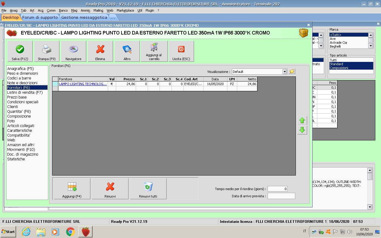Click the green move-up arrow
Viewport: 381px width, 238px height.
(302, 120)
